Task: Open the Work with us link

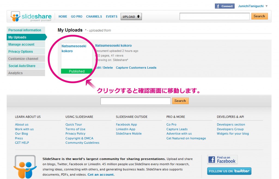Action: (x=24, y=129)
